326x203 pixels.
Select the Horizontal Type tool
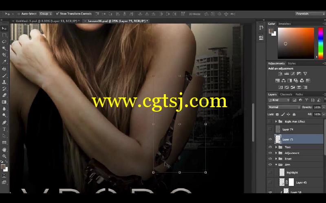[4, 129]
